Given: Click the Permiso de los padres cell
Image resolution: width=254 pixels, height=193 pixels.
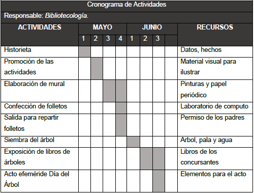Looking at the screenshot, I should coord(215,125).
